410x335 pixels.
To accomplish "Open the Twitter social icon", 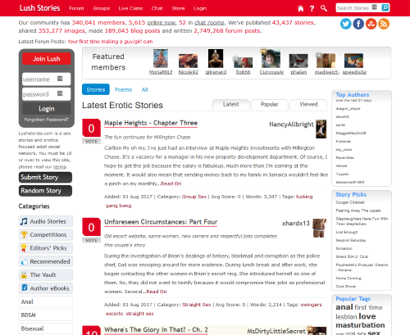I will (346, 24).
